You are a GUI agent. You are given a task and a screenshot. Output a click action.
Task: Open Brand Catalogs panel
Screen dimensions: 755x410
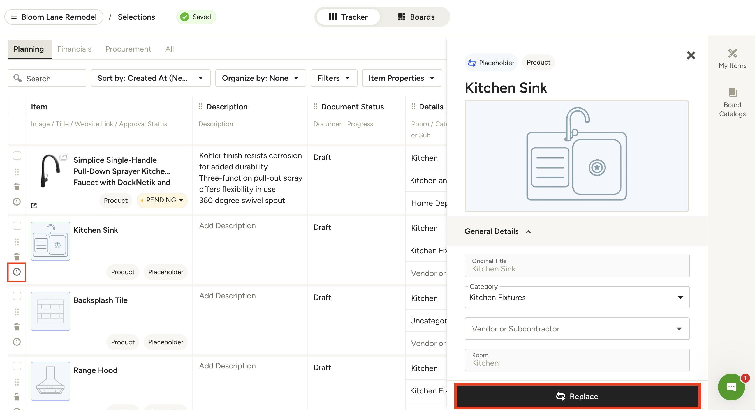[732, 102]
